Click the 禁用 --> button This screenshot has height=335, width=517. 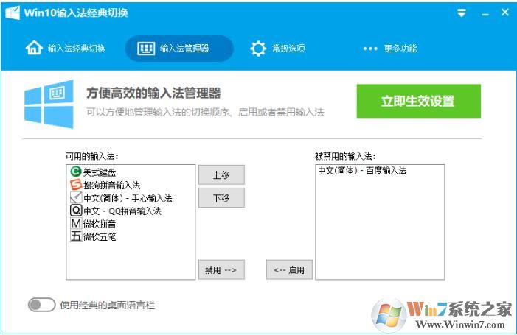pos(221,270)
